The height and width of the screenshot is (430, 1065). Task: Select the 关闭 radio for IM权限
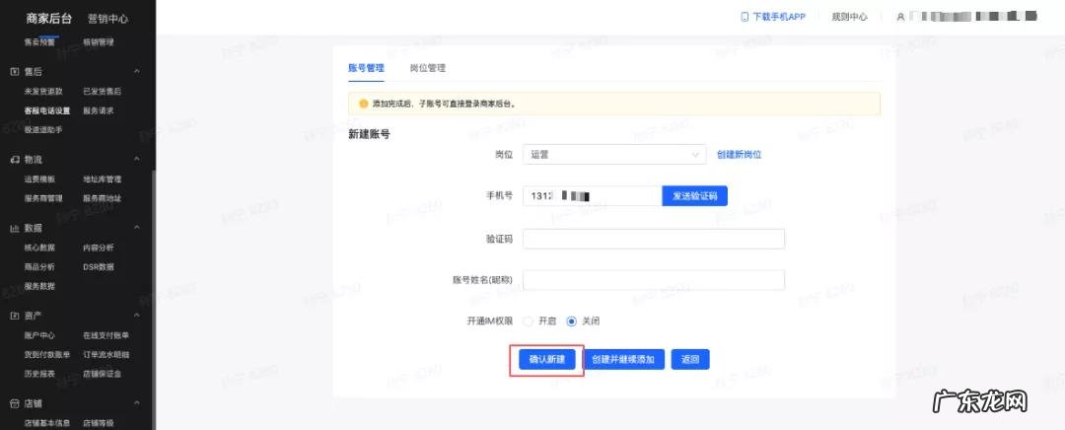pyautogui.click(x=571, y=322)
